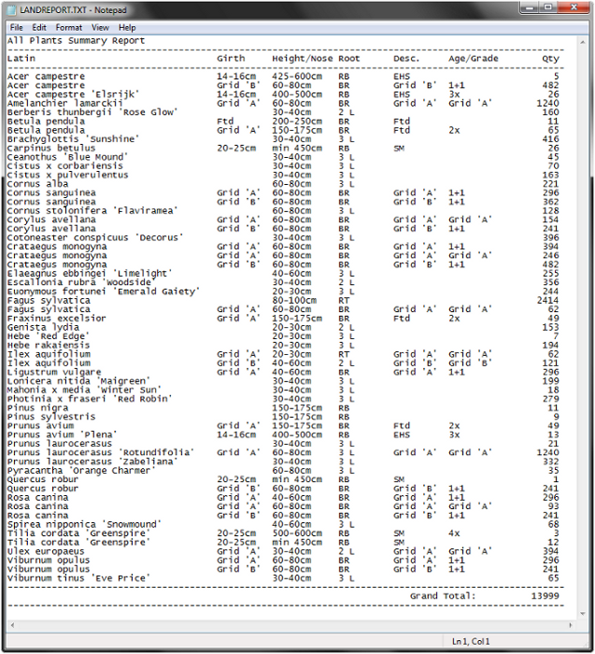
Task: Open the Help menu
Action: [127, 27]
